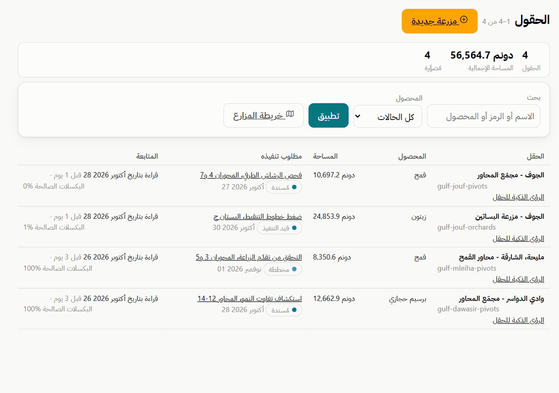Viewport: 559px width, 393px height.
Task: Click the date أكتوبر 30 2026
Action: pos(234,228)
